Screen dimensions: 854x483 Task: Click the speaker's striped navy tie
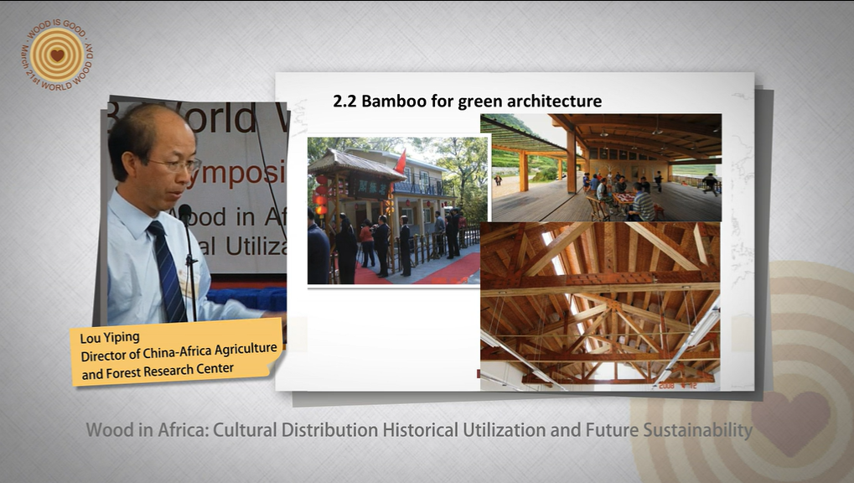coord(167,270)
